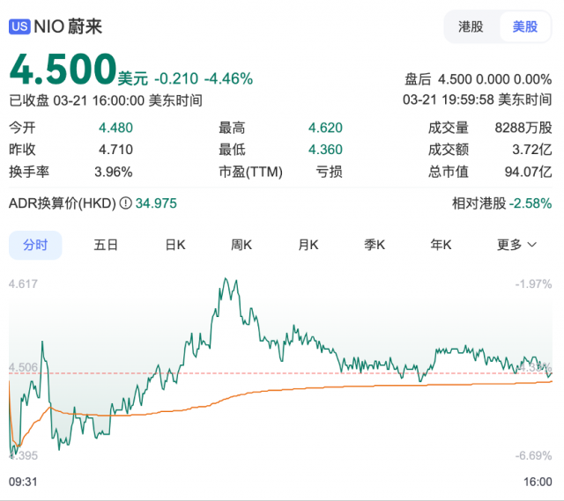Open the 年K yearly chart tab
564x501 pixels.
coord(441,245)
